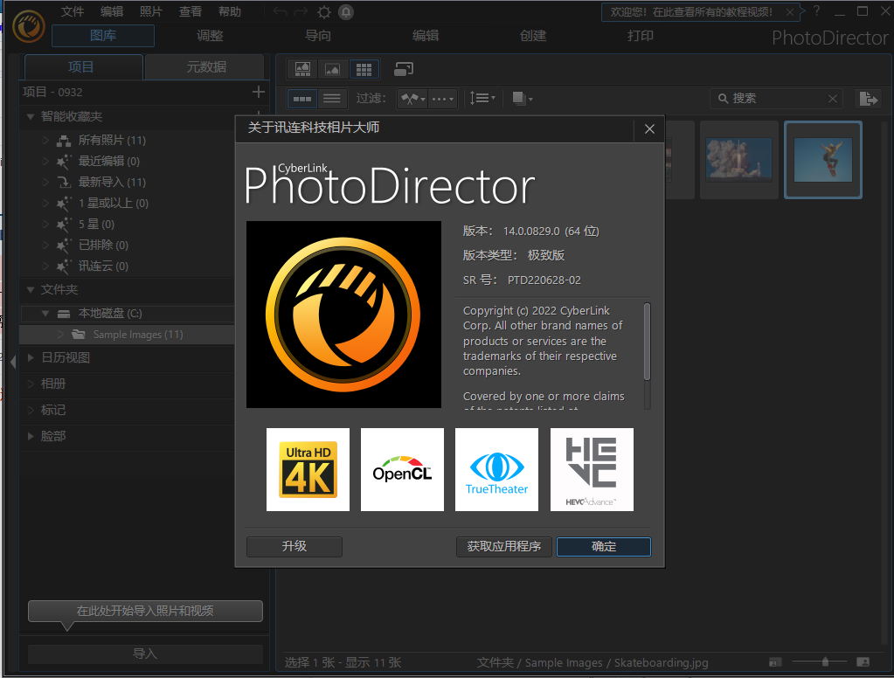The height and width of the screenshot is (678, 894).
Task: Select 5 星 (0) collection
Action: click(96, 224)
